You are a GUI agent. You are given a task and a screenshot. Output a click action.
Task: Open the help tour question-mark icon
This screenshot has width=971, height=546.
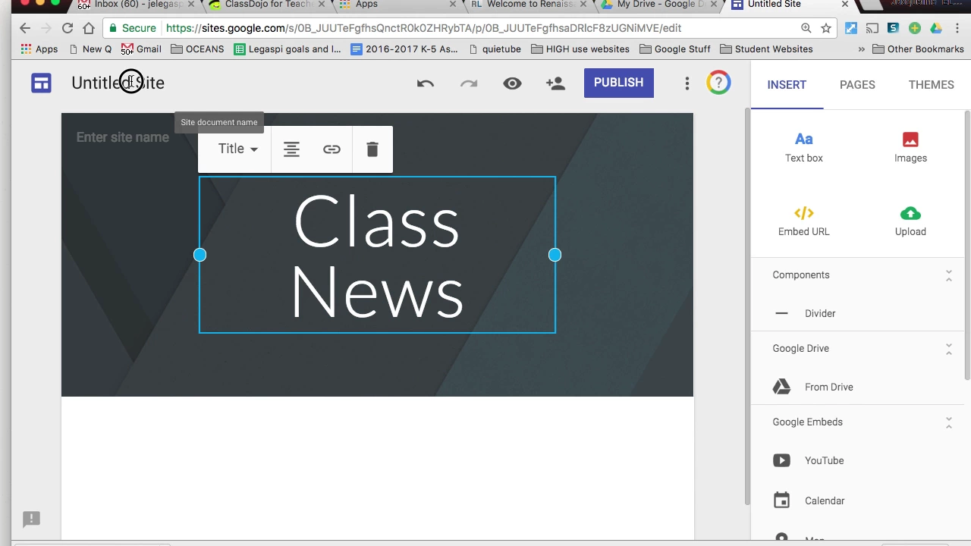tap(718, 83)
